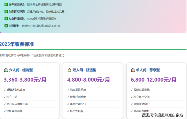Click the checkmark next to 智能家居设施
Image resolution: width=187 pixels, height=119 pixels.
(132, 90)
